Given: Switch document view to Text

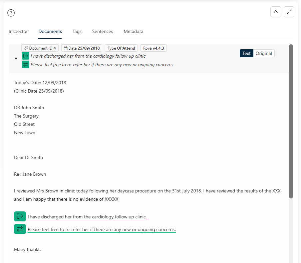Looking at the screenshot, I should (x=246, y=53).
